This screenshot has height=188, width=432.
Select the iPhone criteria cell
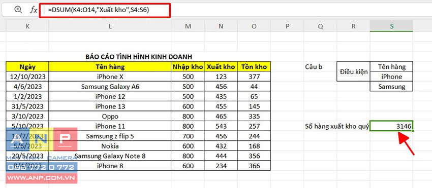point(391,77)
